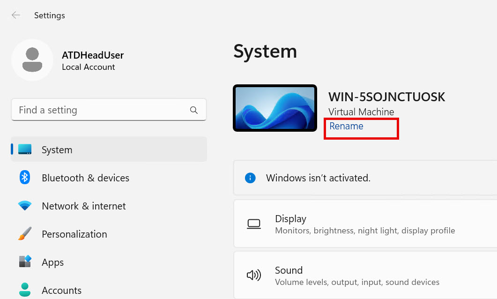Select the Accounts category label
Image resolution: width=497 pixels, height=299 pixels.
pyautogui.click(x=61, y=291)
